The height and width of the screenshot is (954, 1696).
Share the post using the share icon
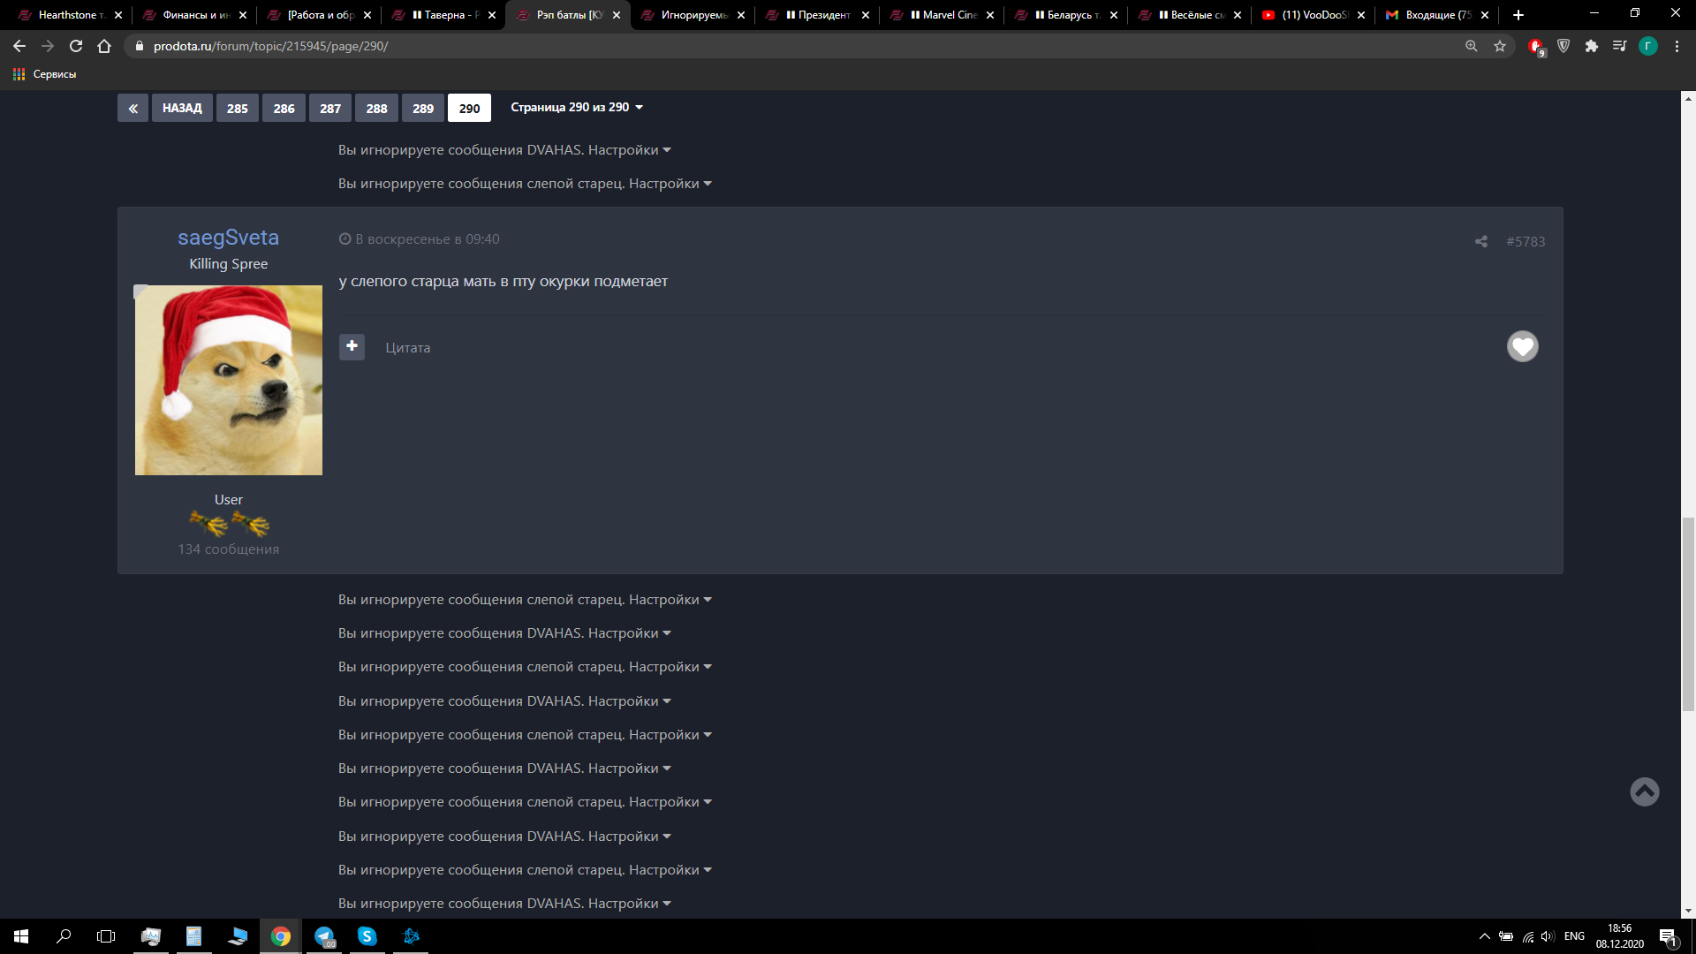[1480, 241]
